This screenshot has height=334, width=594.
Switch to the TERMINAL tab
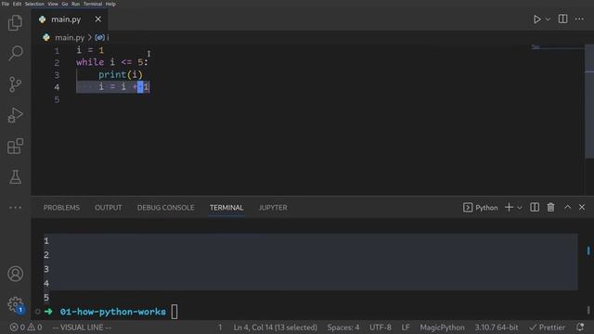click(x=226, y=208)
